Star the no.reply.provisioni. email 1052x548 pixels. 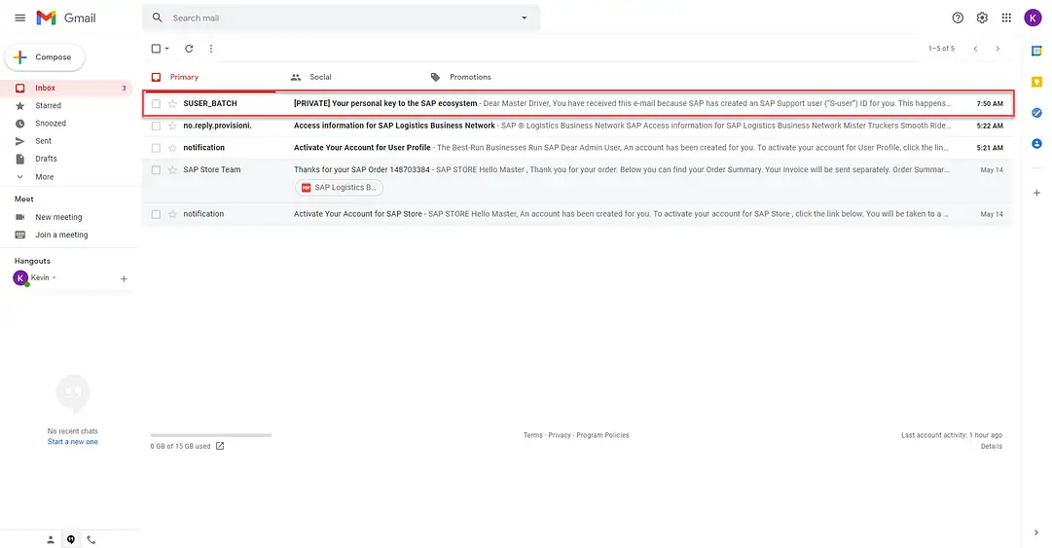pyautogui.click(x=172, y=126)
